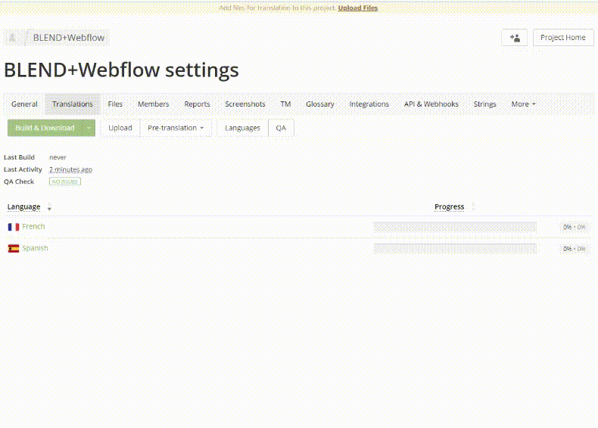This screenshot has width=598, height=428.
Task: Click the Upload button
Action: 120,128
